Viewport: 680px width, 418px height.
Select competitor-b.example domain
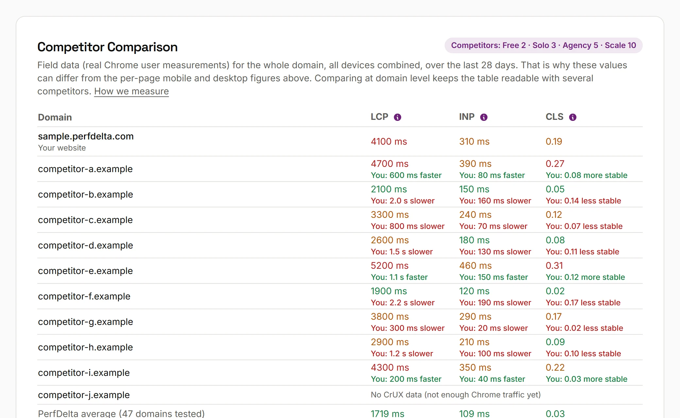click(x=85, y=194)
